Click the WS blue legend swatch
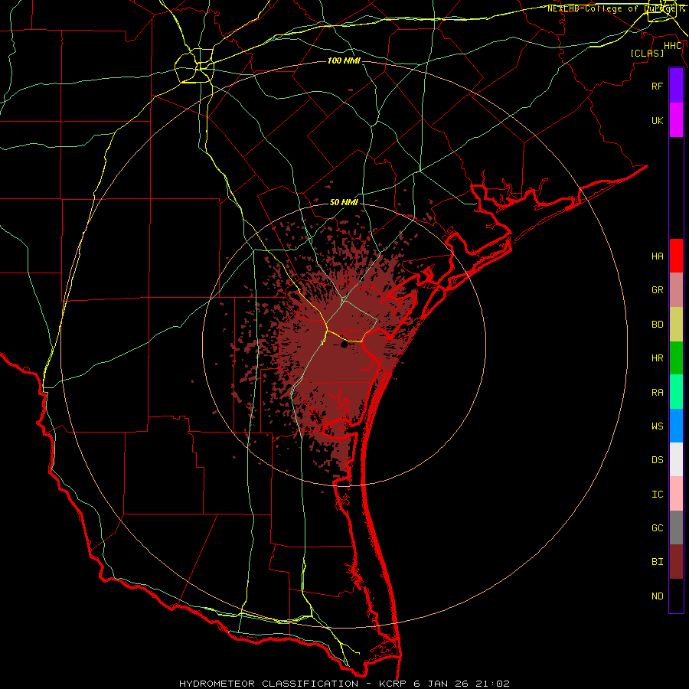Screen dimensions: 689x689 [676, 426]
